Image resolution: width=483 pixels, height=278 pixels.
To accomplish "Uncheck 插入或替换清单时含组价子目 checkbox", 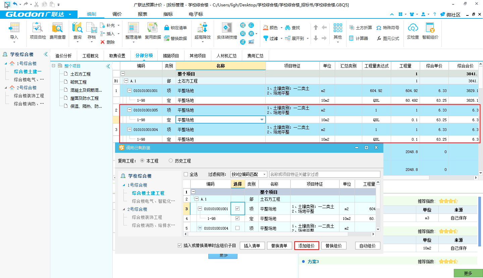I will [x=180, y=246].
